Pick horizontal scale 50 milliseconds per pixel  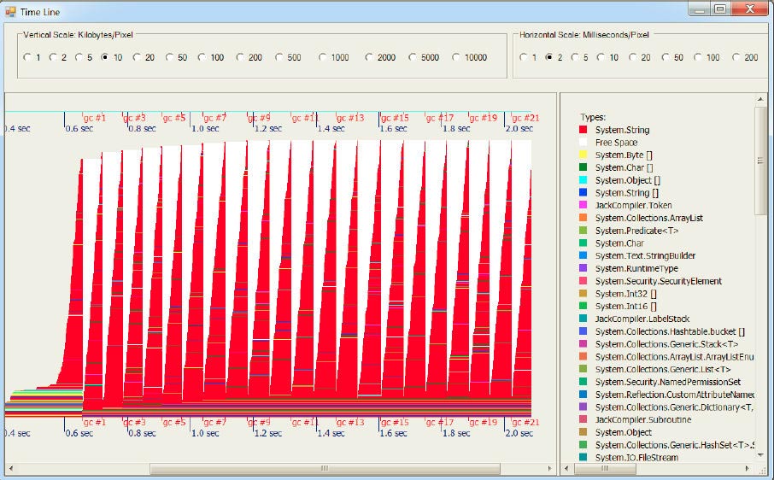[672, 57]
